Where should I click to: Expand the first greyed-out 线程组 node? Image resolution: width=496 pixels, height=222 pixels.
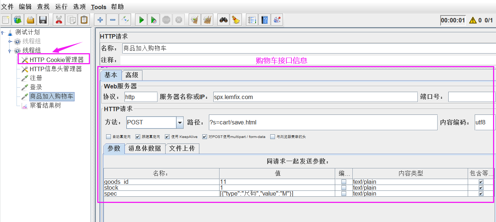click(x=10, y=41)
